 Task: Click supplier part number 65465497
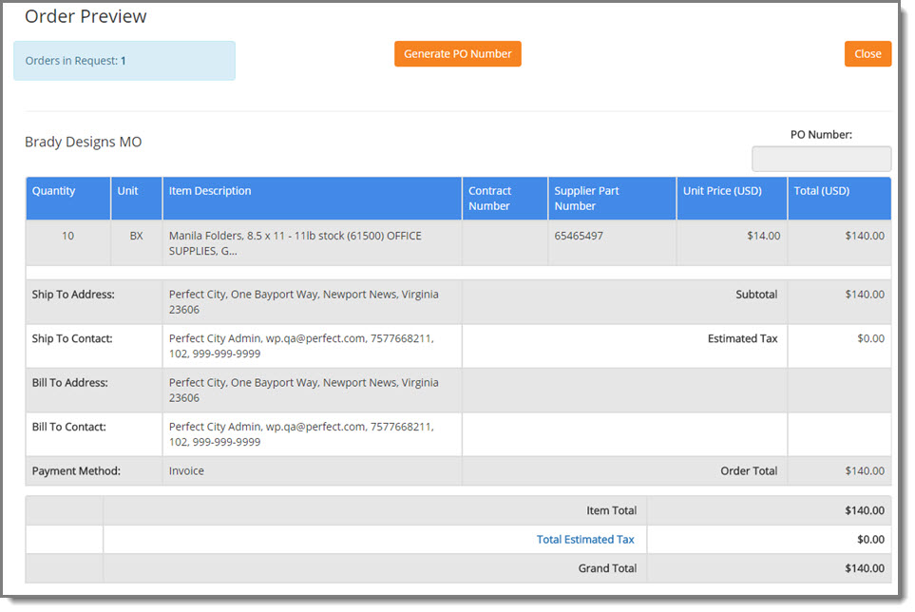[579, 236]
